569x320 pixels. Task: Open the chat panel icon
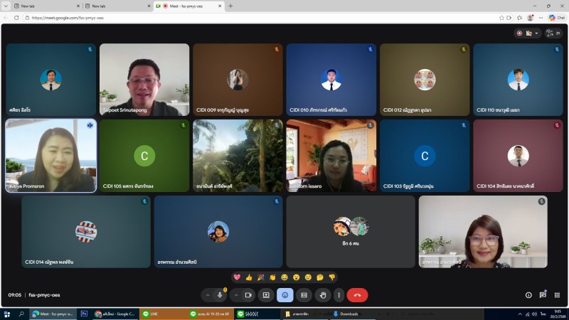543,294
